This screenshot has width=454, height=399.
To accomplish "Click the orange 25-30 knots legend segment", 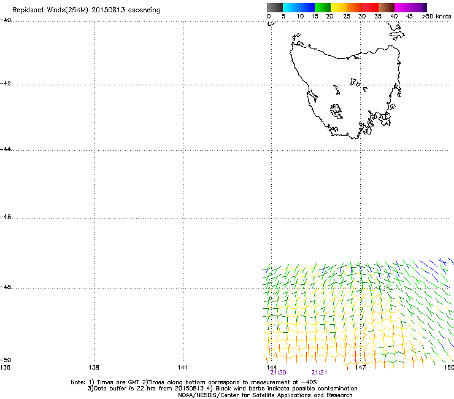I will [x=355, y=7].
